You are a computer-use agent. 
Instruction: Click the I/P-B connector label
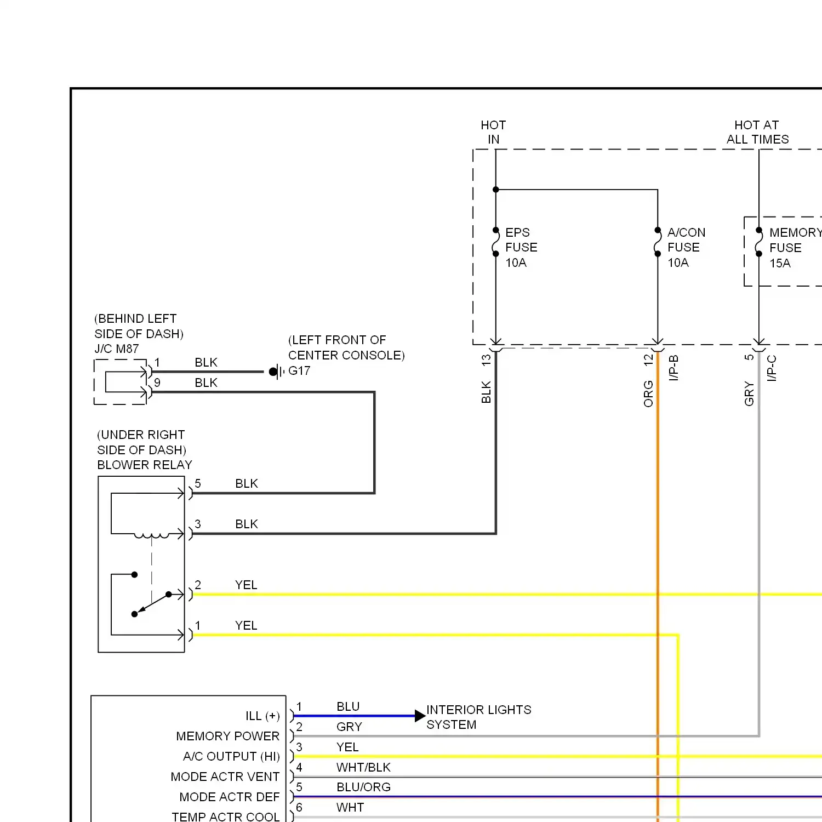click(673, 368)
